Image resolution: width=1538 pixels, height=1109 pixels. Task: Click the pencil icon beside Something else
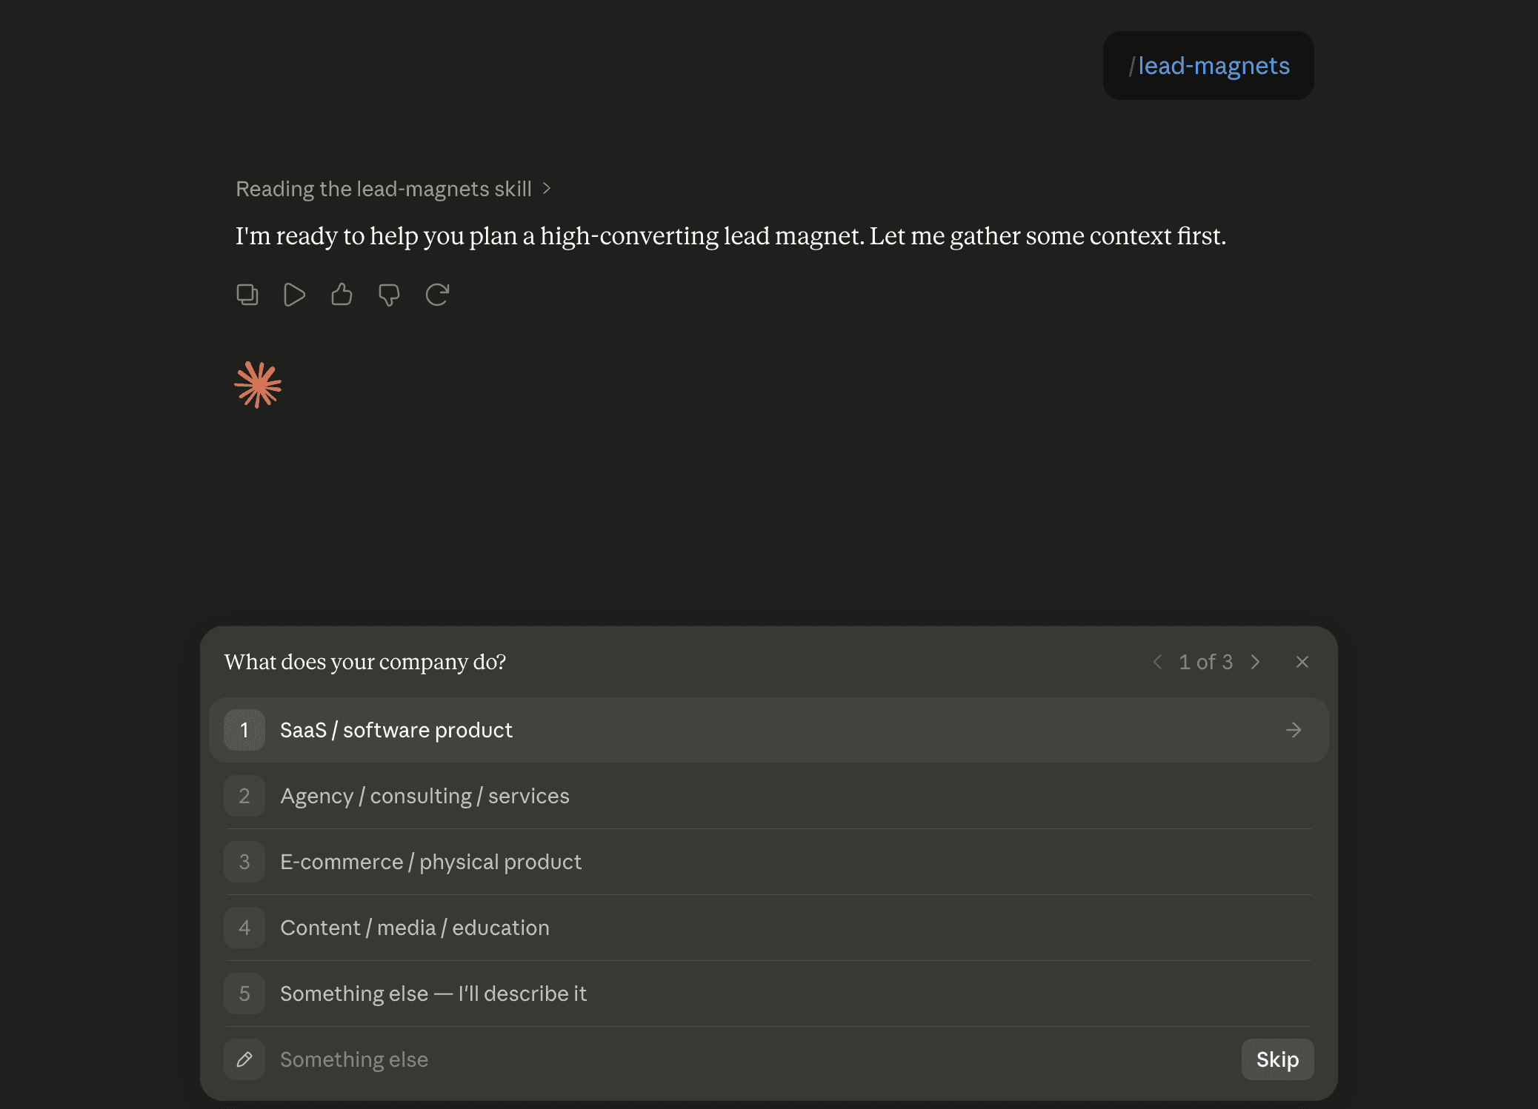tap(244, 1059)
